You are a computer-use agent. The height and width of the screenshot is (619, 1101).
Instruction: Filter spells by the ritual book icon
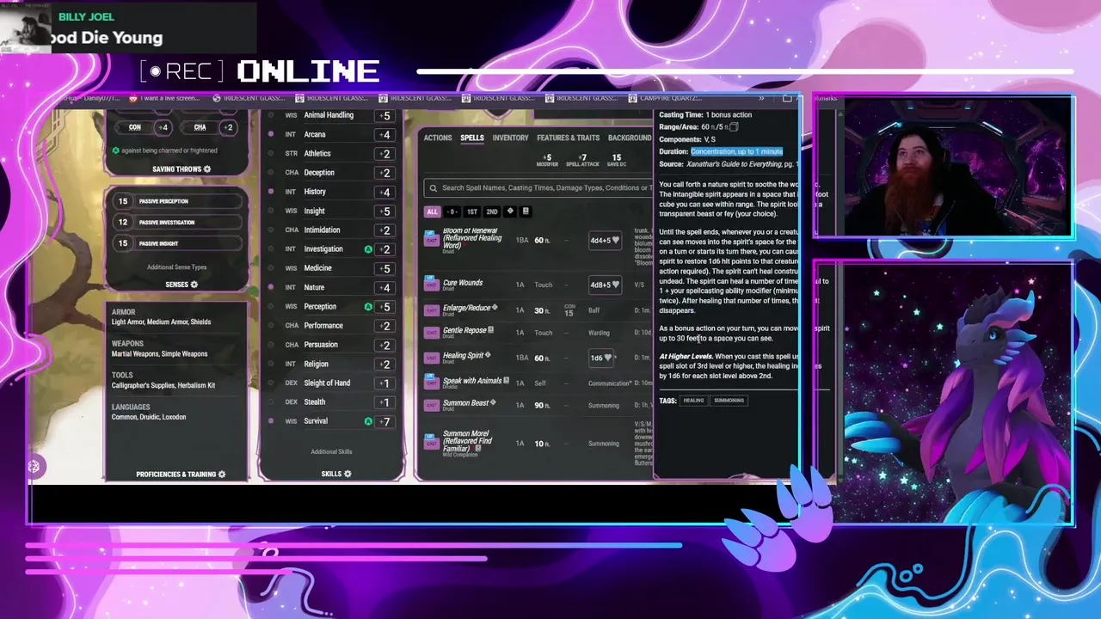[526, 211]
